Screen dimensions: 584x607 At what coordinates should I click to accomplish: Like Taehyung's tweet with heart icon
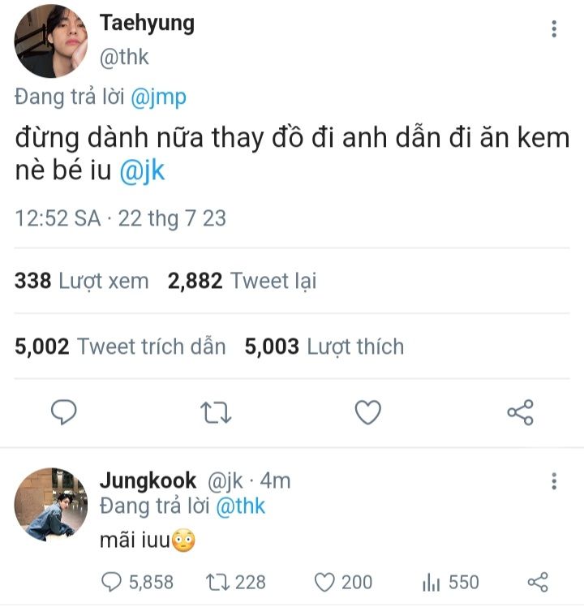(368, 412)
